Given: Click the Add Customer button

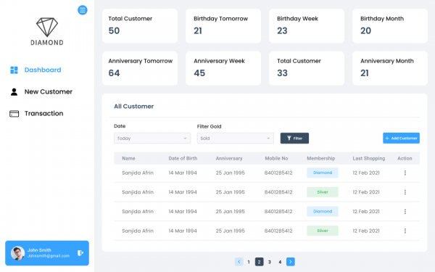Looking at the screenshot, I should 401,139.
